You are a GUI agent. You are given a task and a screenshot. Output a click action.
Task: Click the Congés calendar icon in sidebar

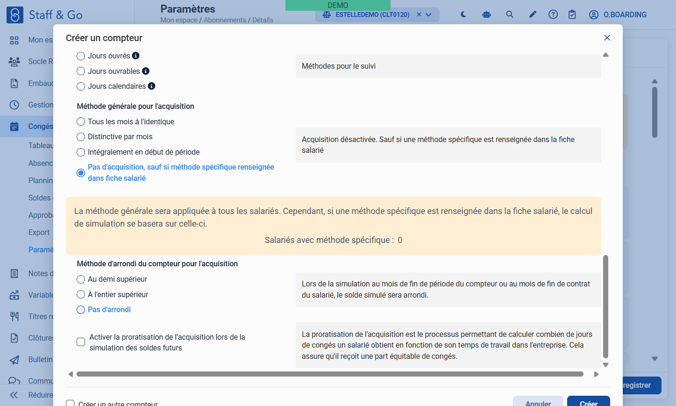pos(14,126)
